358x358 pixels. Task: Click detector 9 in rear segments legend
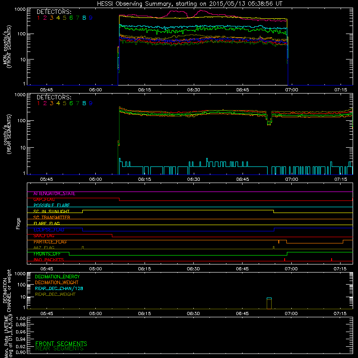pyautogui.click(x=91, y=103)
